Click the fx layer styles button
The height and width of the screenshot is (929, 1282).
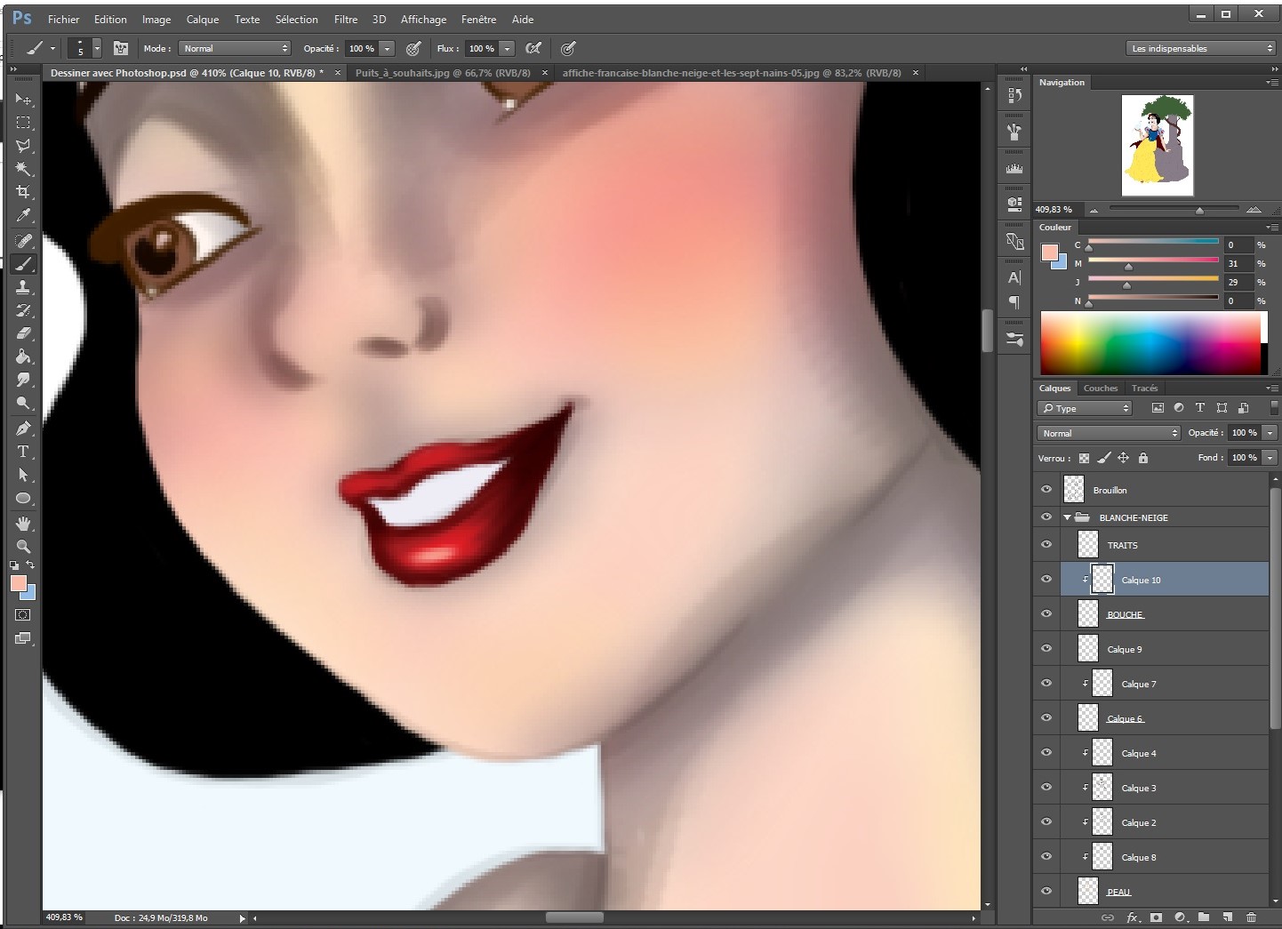point(1133,917)
